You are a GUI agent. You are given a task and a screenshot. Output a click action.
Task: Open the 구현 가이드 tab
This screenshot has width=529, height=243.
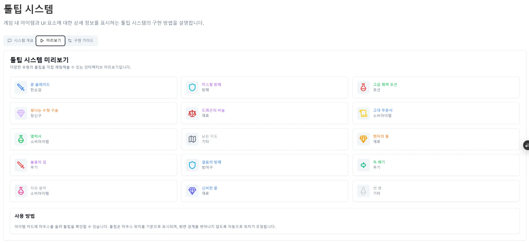click(82, 40)
